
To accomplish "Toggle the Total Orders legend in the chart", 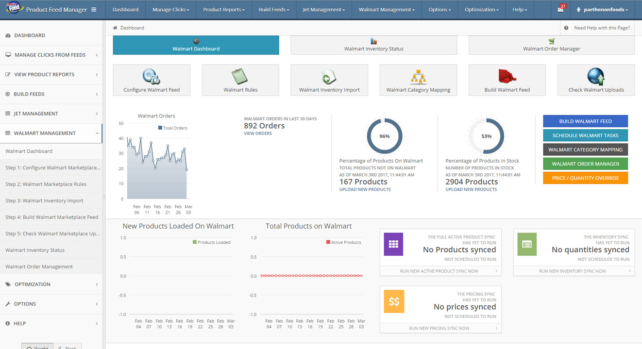I will point(172,128).
